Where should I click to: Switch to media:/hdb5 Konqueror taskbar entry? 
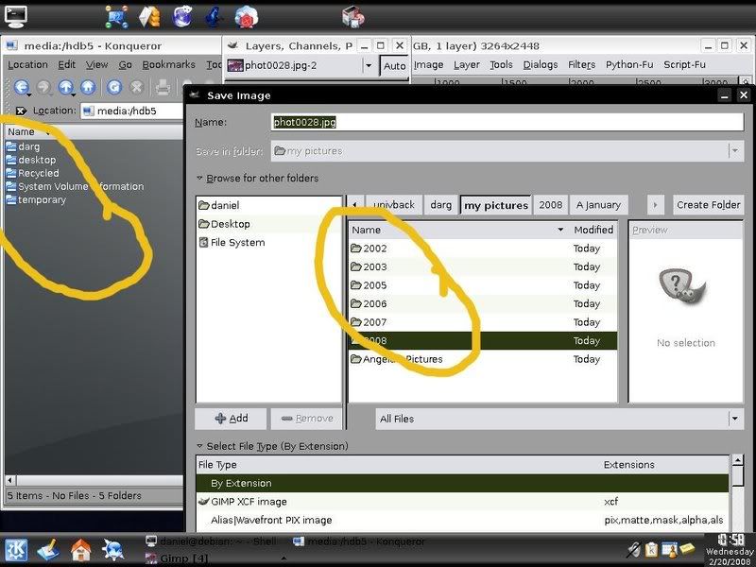coord(359,541)
